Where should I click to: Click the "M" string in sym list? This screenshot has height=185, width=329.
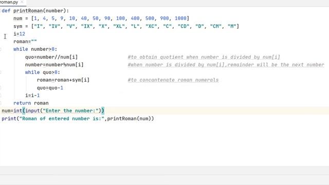(x=232, y=26)
